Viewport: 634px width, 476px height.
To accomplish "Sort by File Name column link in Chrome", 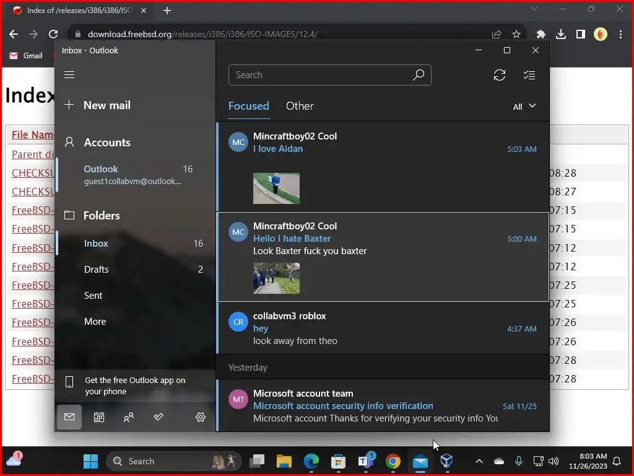I will point(32,134).
